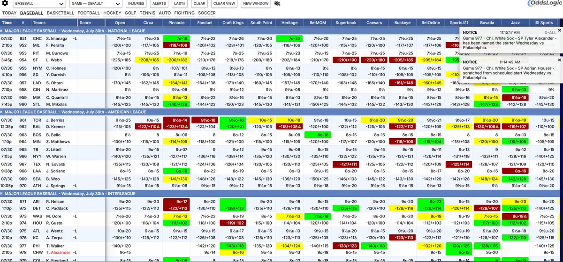Image resolution: width=563 pixels, height=262 pixels.
Task: Select the Heritage column header
Action: 290,22
